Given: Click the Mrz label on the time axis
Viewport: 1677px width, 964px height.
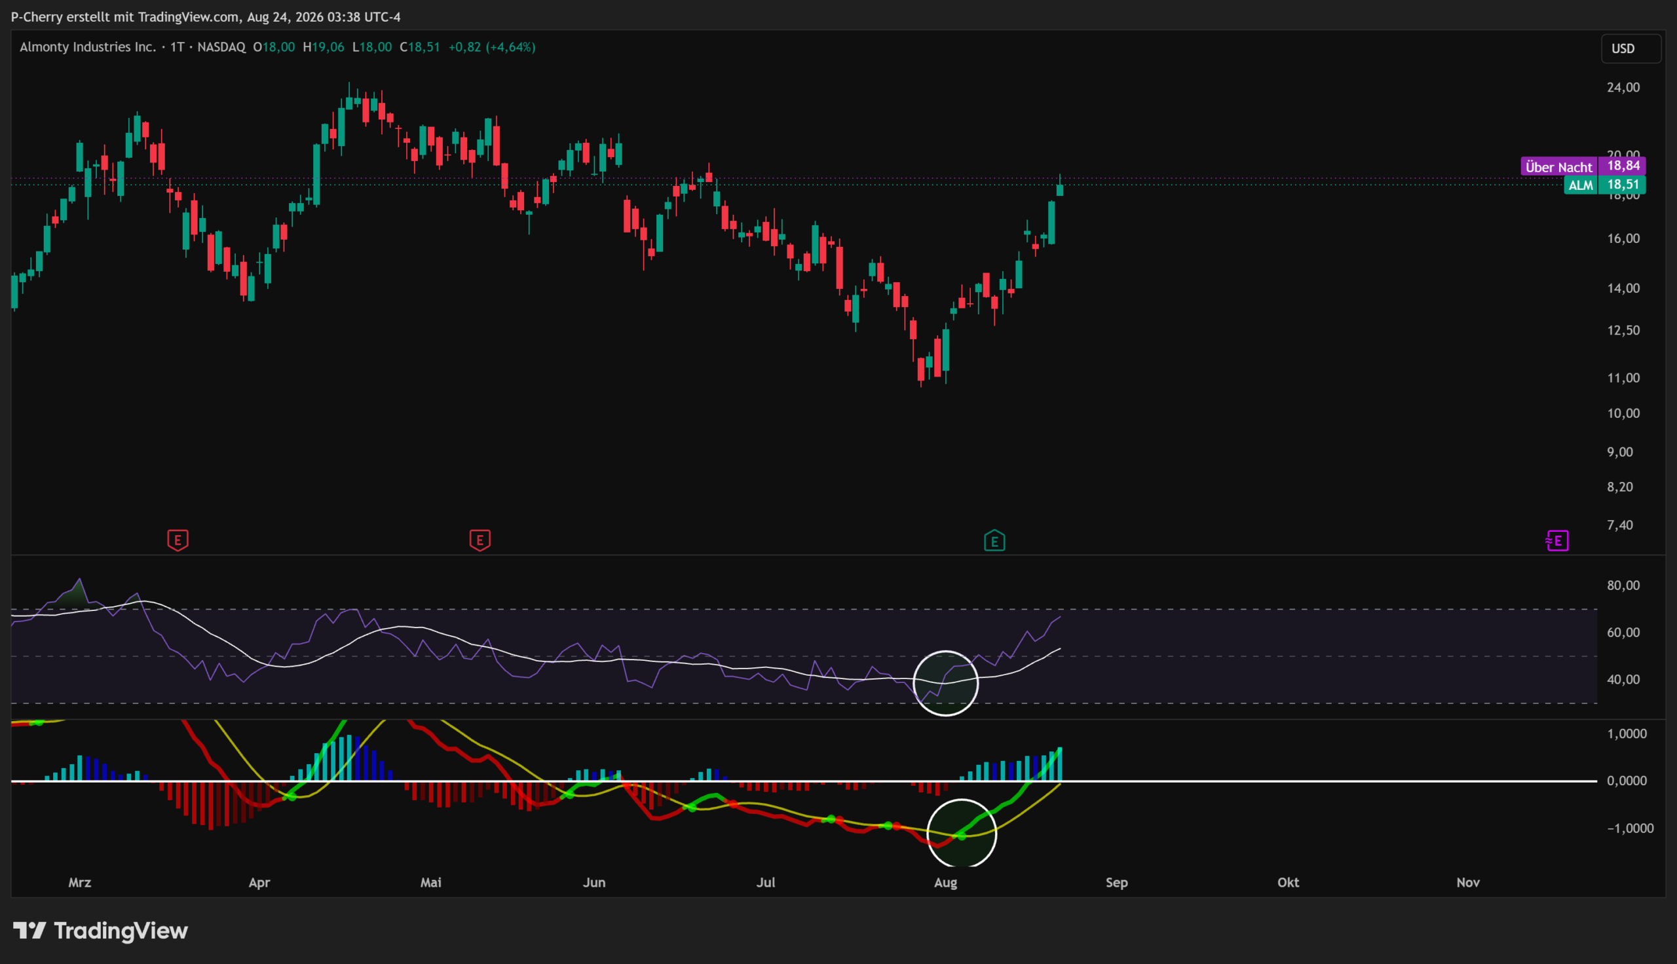Looking at the screenshot, I should tap(79, 883).
